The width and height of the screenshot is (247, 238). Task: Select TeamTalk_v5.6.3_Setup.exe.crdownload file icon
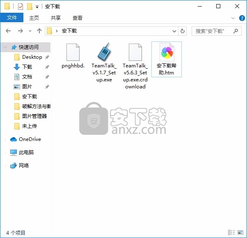pos(135,52)
